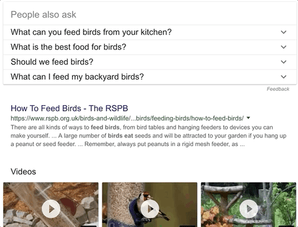Image resolution: width=298 pixels, height=227 pixels.
Task: Click the Feedback link below question box
Action: click(278, 89)
